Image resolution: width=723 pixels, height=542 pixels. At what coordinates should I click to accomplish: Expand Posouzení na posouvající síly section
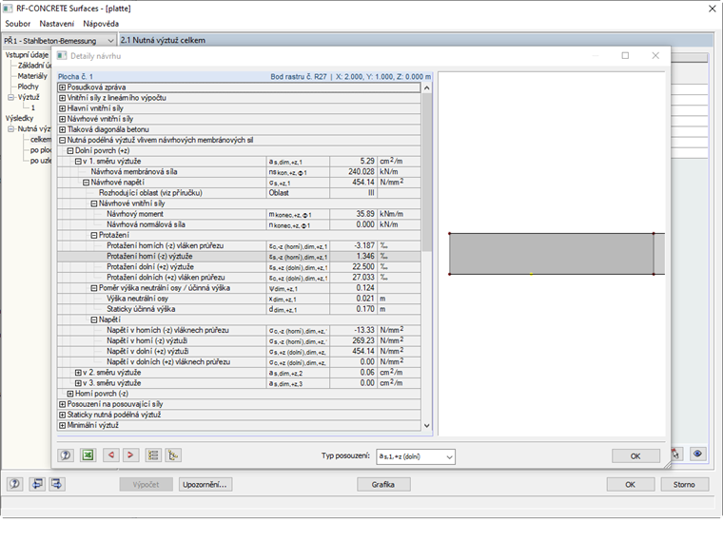(x=62, y=404)
